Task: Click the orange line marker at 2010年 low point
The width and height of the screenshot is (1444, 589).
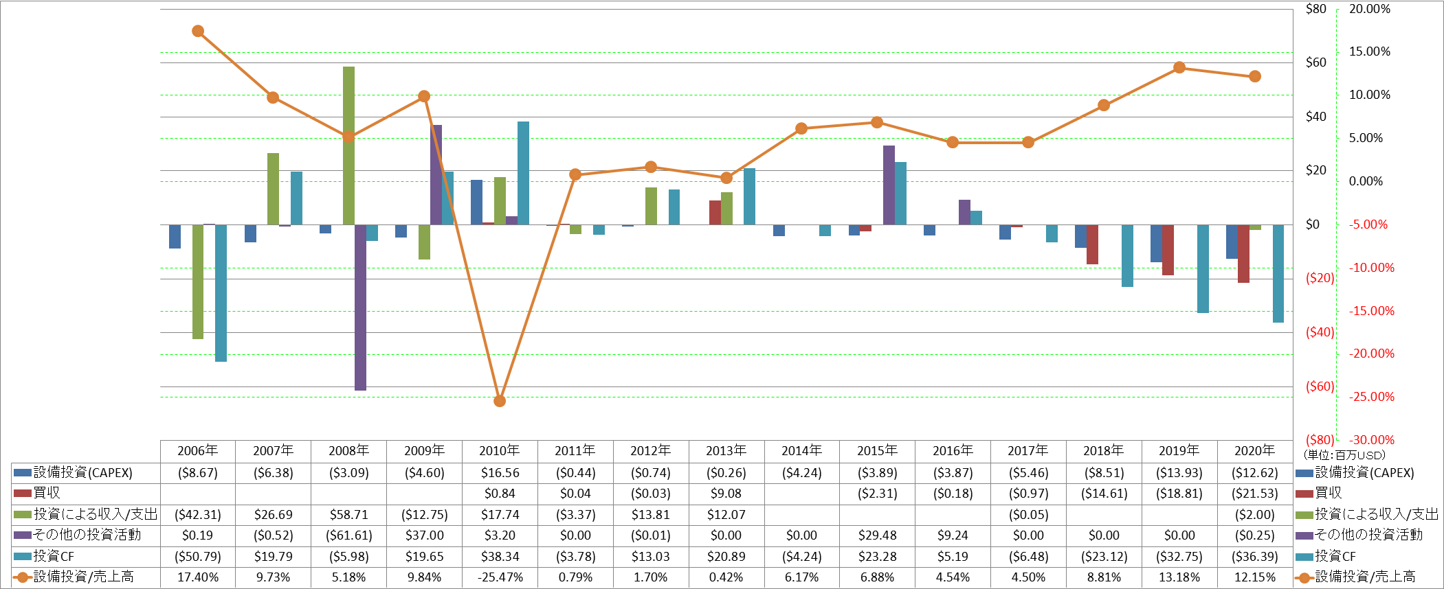Action: [500, 401]
